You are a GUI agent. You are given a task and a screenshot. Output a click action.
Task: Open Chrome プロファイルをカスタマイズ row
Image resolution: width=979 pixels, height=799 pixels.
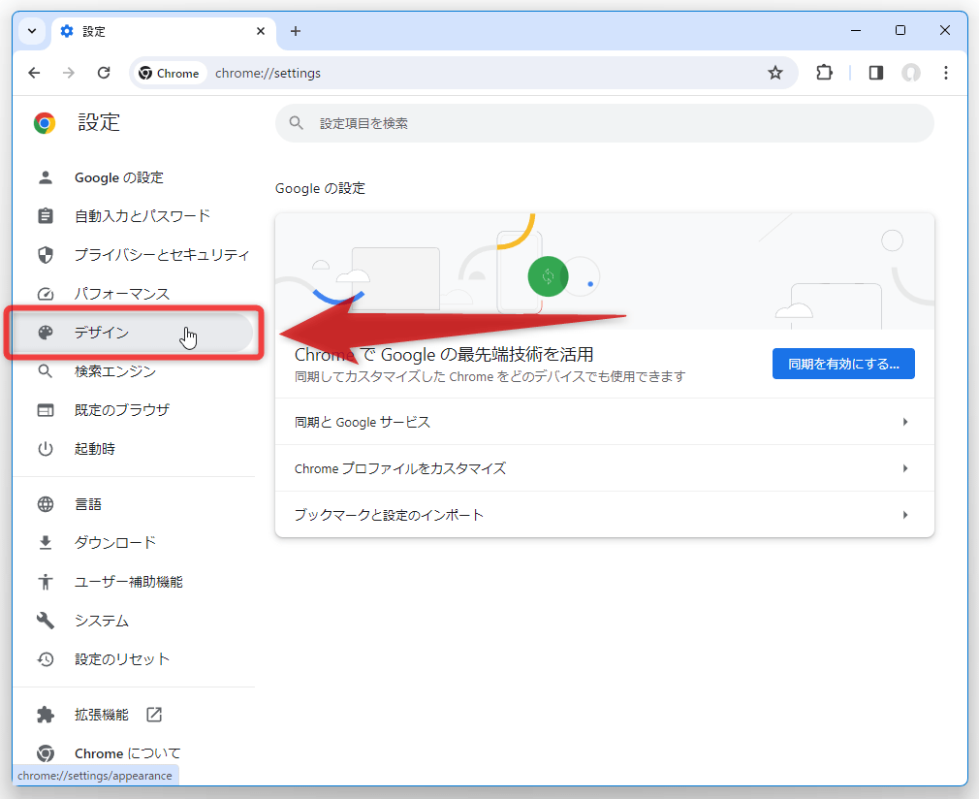(x=605, y=468)
